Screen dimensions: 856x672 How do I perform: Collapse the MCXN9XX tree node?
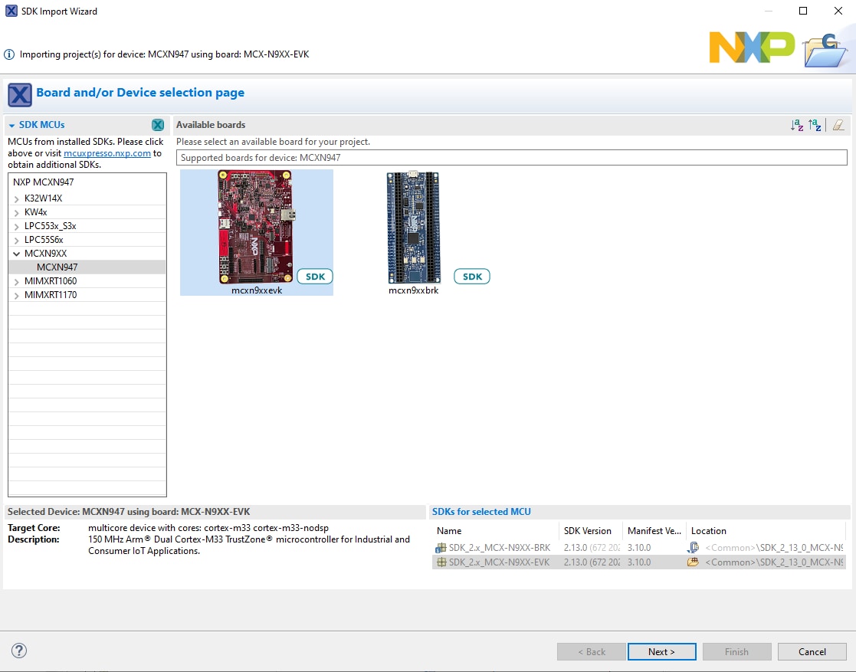[x=17, y=254]
